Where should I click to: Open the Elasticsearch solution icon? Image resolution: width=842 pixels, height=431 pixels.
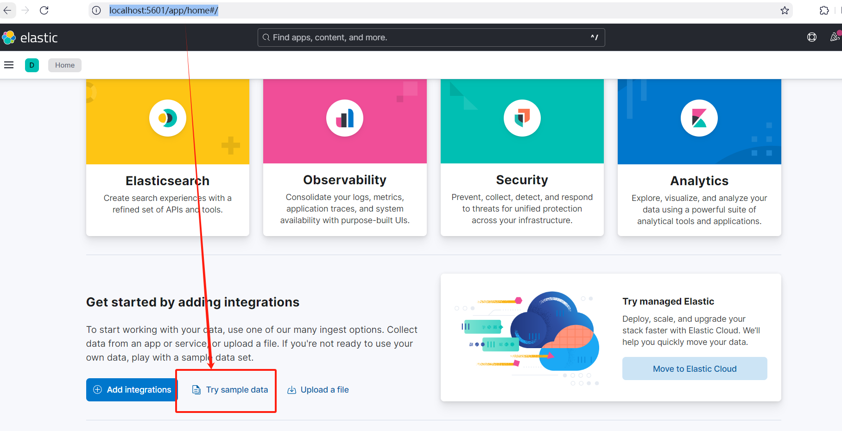[168, 118]
